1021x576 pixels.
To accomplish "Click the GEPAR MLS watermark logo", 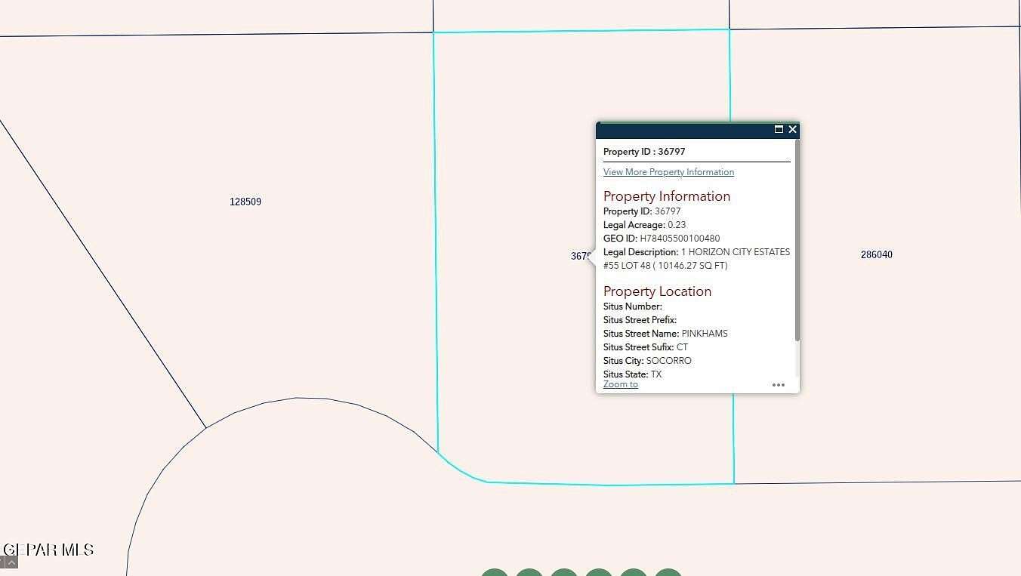I will (x=47, y=549).
